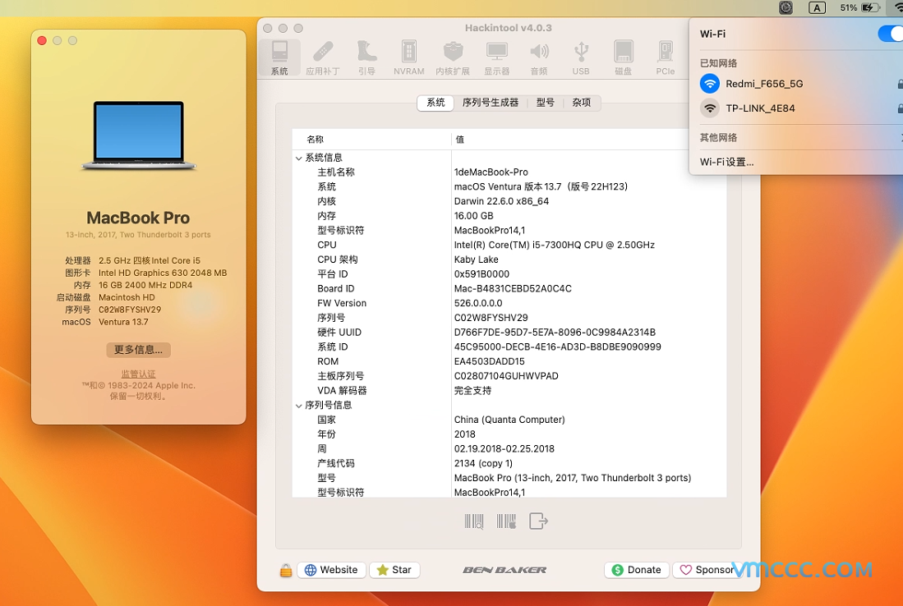
Task: Click the Sponsor button
Action: tap(707, 571)
